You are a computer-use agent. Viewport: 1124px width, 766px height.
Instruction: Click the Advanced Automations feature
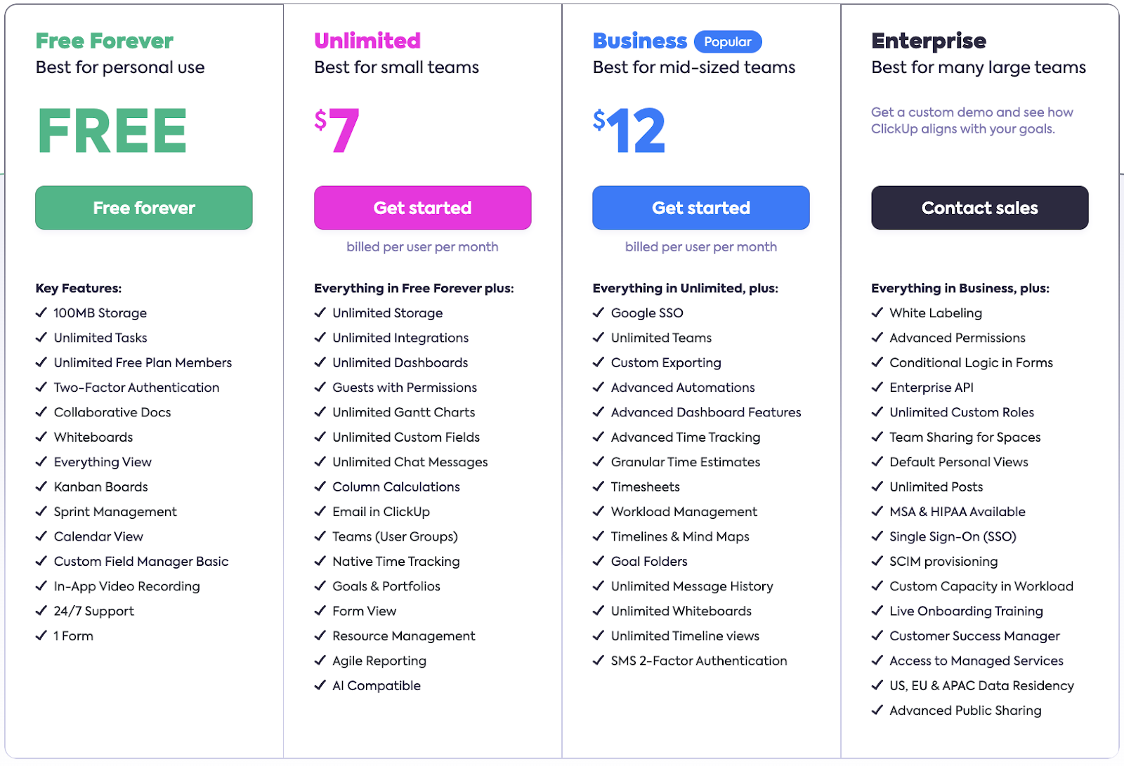click(683, 388)
